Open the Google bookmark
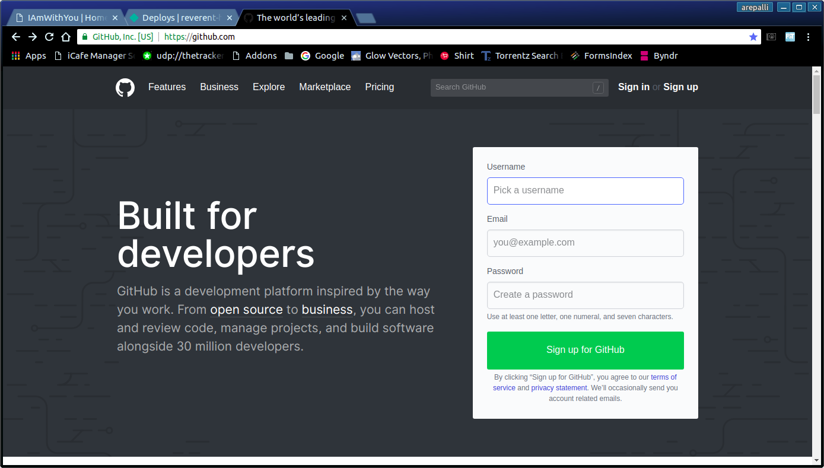Image resolution: width=824 pixels, height=468 pixels. pos(322,56)
